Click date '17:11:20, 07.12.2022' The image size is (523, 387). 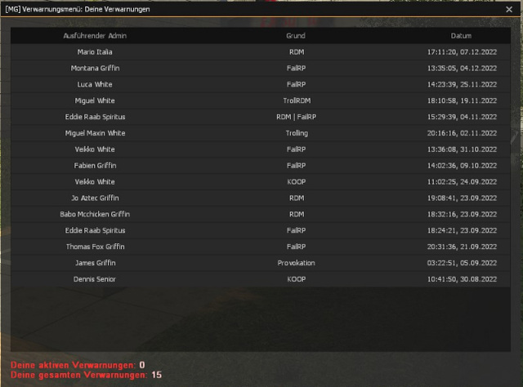tap(462, 52)
